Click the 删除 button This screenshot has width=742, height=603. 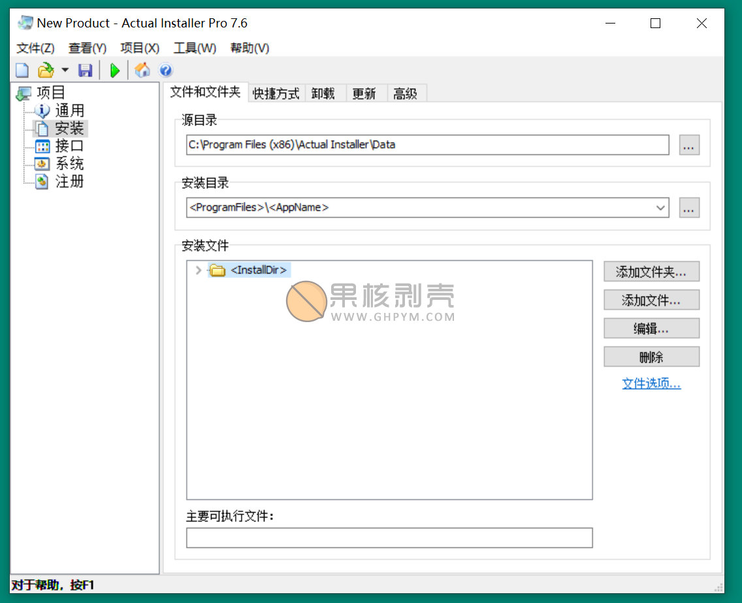pyautogui.click(x=651, y=357)
